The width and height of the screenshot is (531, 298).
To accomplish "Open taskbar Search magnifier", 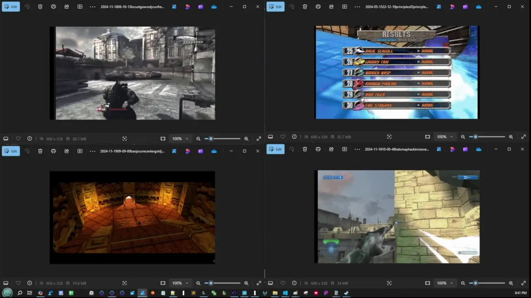I will (x=19, y=293).
